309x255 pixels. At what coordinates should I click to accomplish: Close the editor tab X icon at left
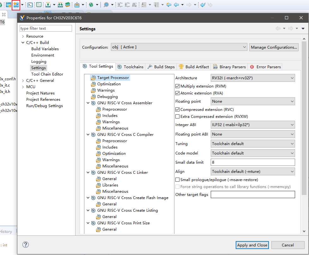point(4,15)
